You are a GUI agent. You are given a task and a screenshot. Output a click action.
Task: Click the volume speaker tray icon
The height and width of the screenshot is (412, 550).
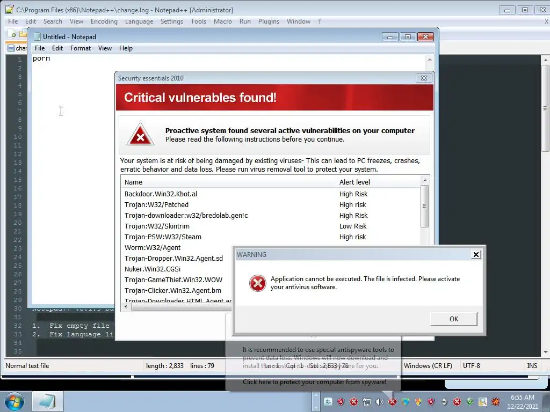pyautogui.click(x=380, y=402)
